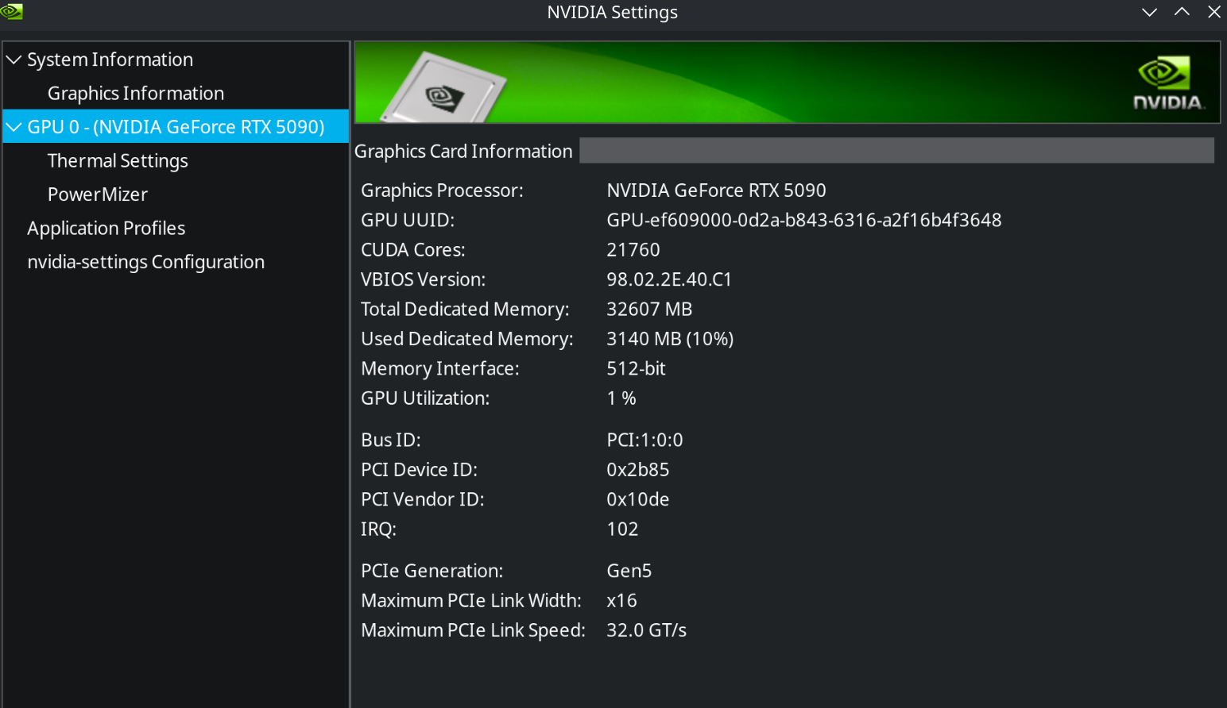Viewport: 1227px width, 708px height.
Task: Select GPU 0 (NVIDIA GeForce RTX 5090) entry
Action: 176,127
